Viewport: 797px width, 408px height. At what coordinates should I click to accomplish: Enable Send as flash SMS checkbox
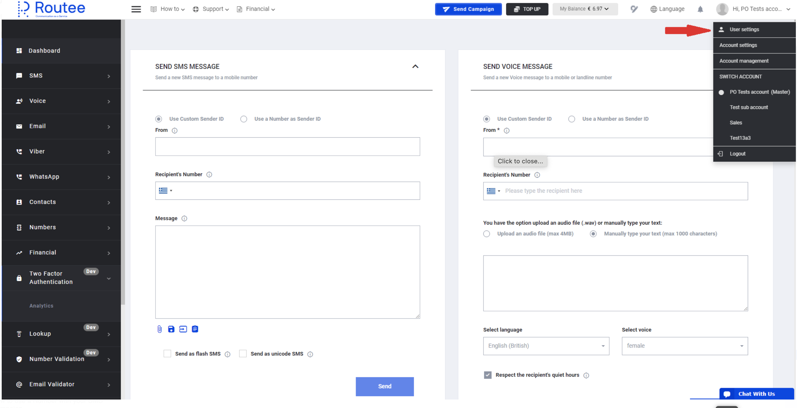coord(167,353)
